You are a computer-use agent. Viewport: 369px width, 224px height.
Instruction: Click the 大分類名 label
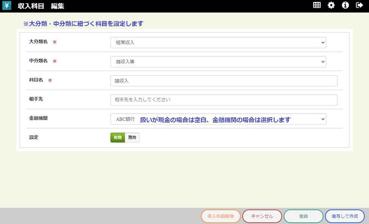point(38,42)
